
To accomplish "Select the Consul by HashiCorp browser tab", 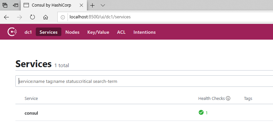I will click(53, 5).
